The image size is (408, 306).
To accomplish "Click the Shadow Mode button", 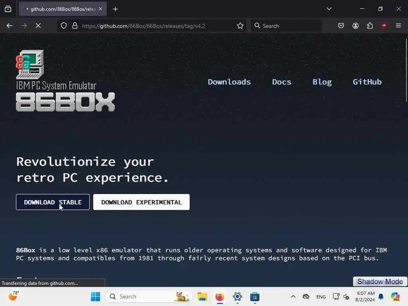I will click(x=380, y=282).
